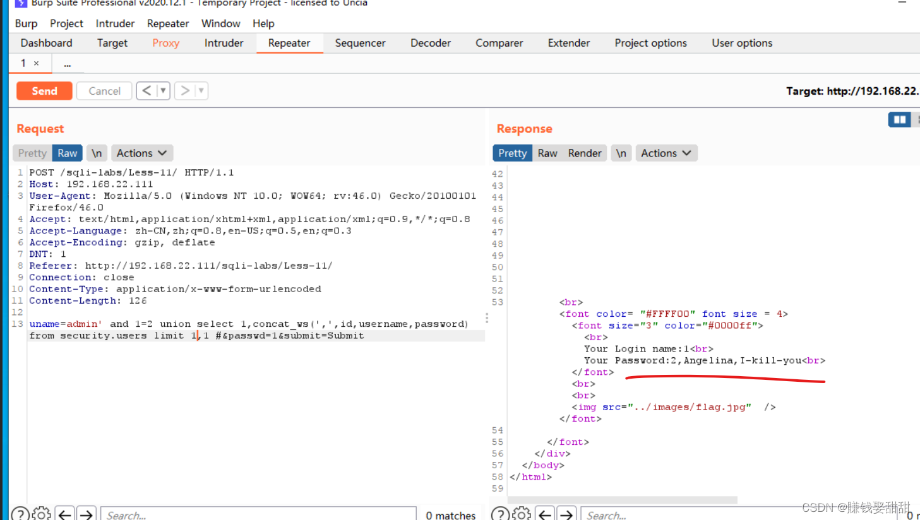This screenshot has height=520, width=920.
Task: Open request search help icon
Action: point(20,514)
